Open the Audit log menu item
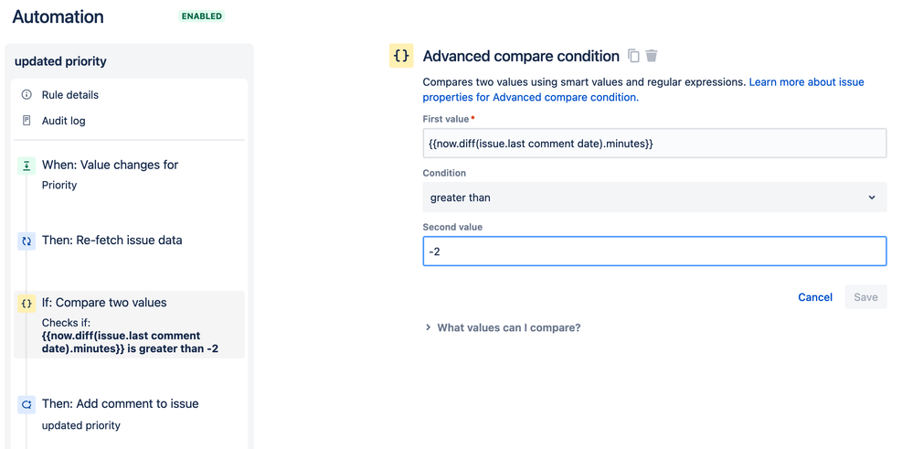 pos(64,121)
